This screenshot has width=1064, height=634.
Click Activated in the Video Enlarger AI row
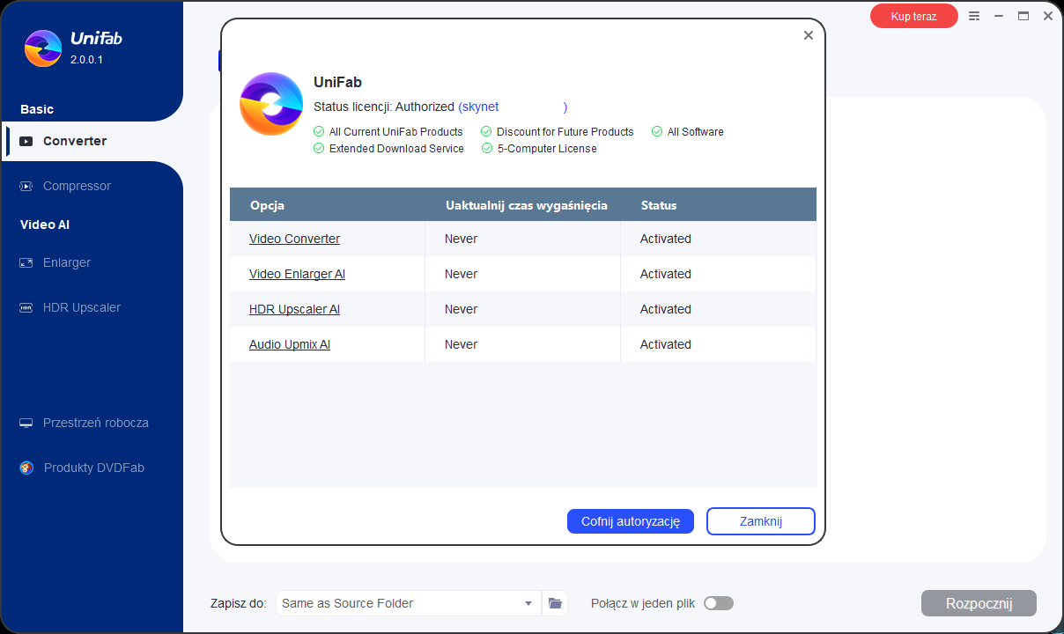pyautogui.click(x=665, y=274)
